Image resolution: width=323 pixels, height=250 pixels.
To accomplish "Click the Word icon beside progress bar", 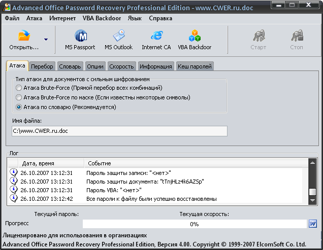I will point(312,224).
